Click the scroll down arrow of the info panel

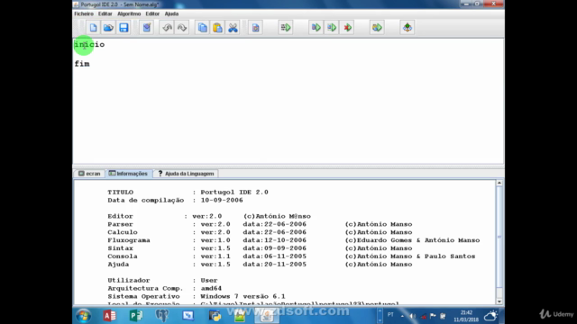(499, 301)
